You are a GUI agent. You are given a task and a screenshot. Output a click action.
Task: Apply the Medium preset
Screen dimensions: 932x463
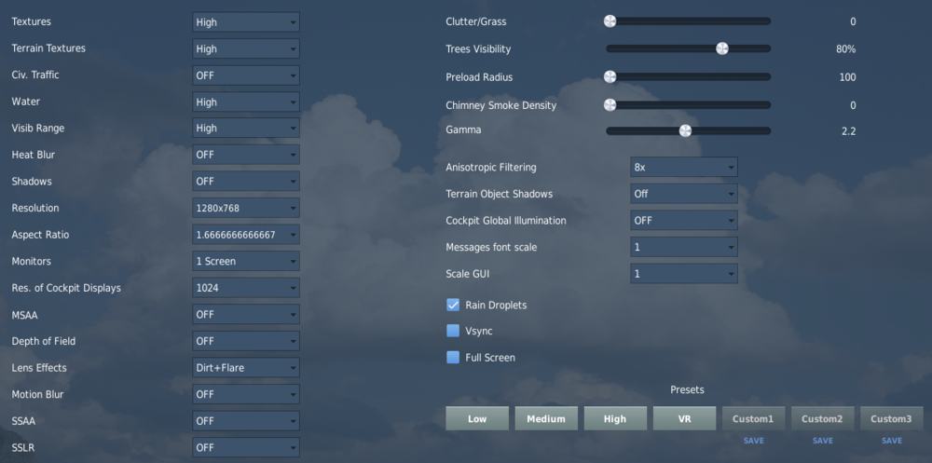click(546, 418)
